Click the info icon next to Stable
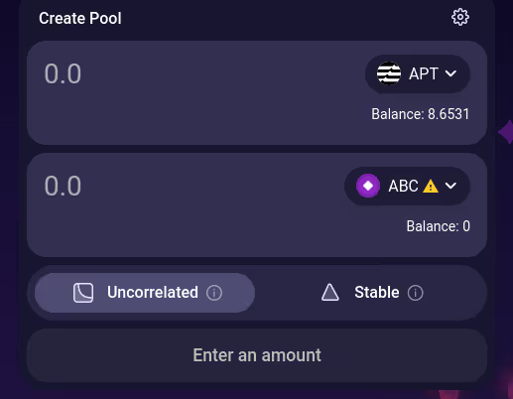This screenshot has height=399, width=513. click(x=415, y=293)
